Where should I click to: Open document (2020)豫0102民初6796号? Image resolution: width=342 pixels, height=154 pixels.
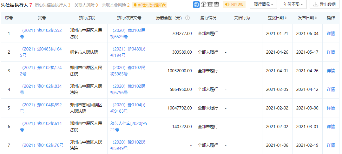coord(128,90)
